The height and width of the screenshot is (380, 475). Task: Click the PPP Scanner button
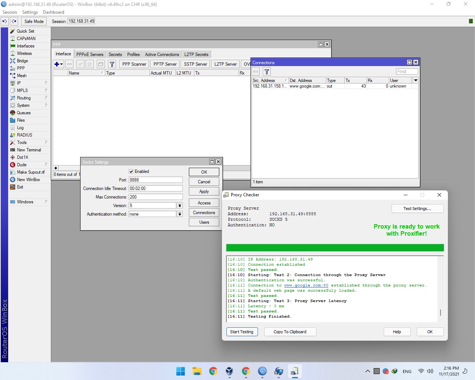point(134,64)
